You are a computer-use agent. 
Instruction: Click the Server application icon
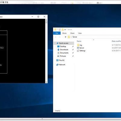click(78, 48)
